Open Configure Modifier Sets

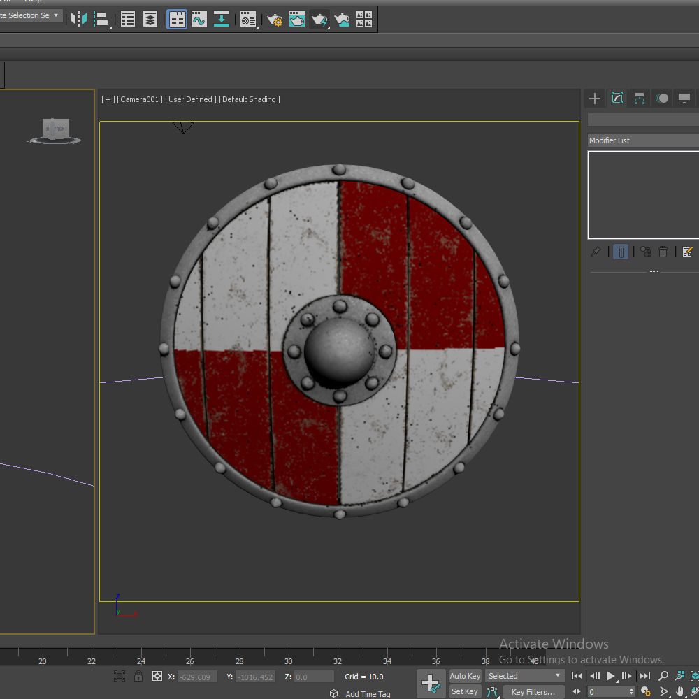(687, 252)
